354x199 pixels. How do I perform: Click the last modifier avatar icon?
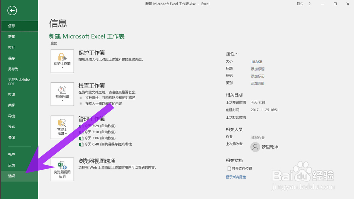coord(255,147)
